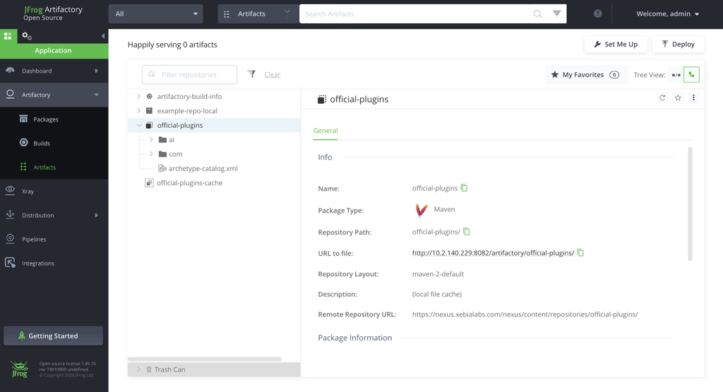Collapse the left sidebar with the arrow

coord(103,36)
